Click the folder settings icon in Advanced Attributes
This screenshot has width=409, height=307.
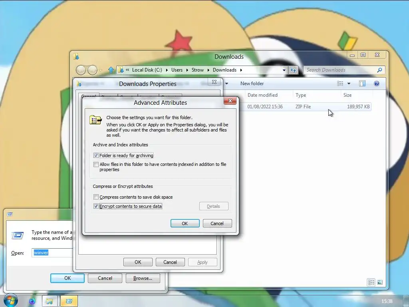coord(95,120)
